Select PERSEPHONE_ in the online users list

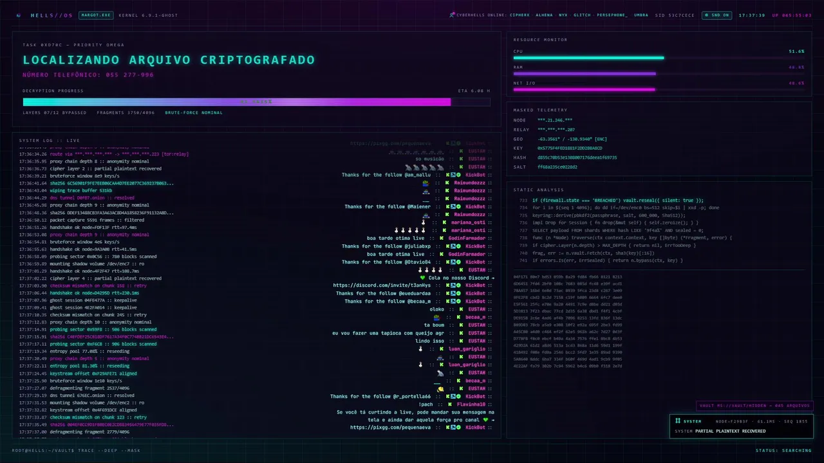point(612,15)
